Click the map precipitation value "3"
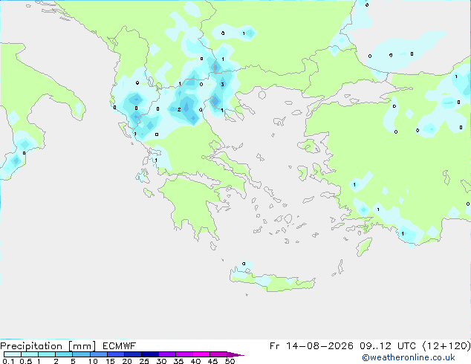 click(222, 85)
